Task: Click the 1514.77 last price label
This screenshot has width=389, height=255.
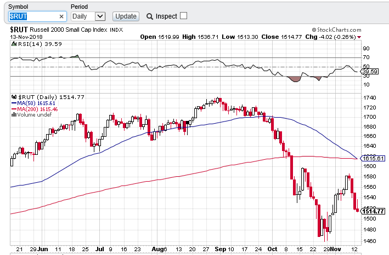Action: coord(373,211)
